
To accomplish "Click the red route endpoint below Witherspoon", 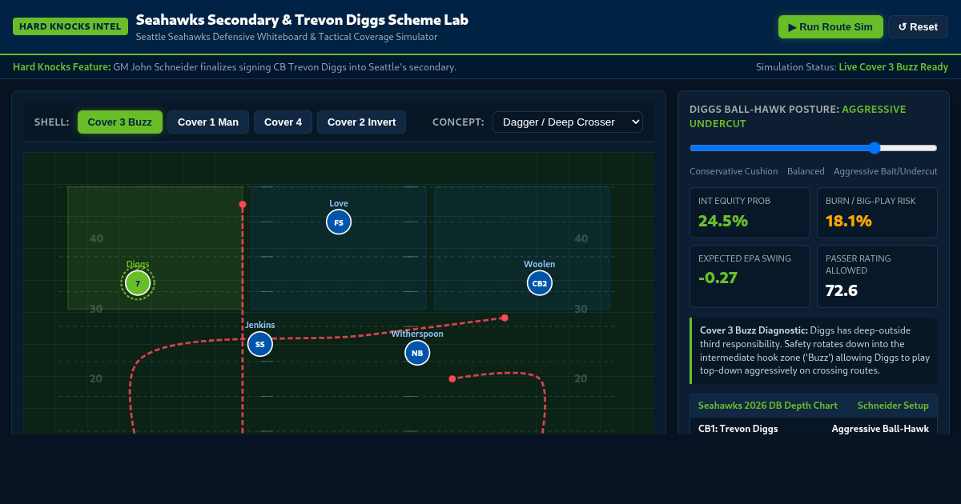I will click(452, 378).
